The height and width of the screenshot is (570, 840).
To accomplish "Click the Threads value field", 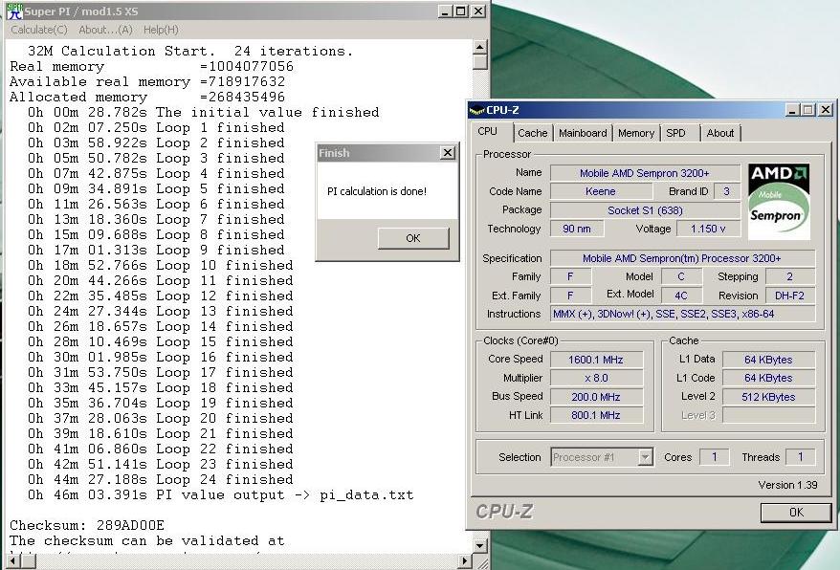I will [x=801, y=457].
